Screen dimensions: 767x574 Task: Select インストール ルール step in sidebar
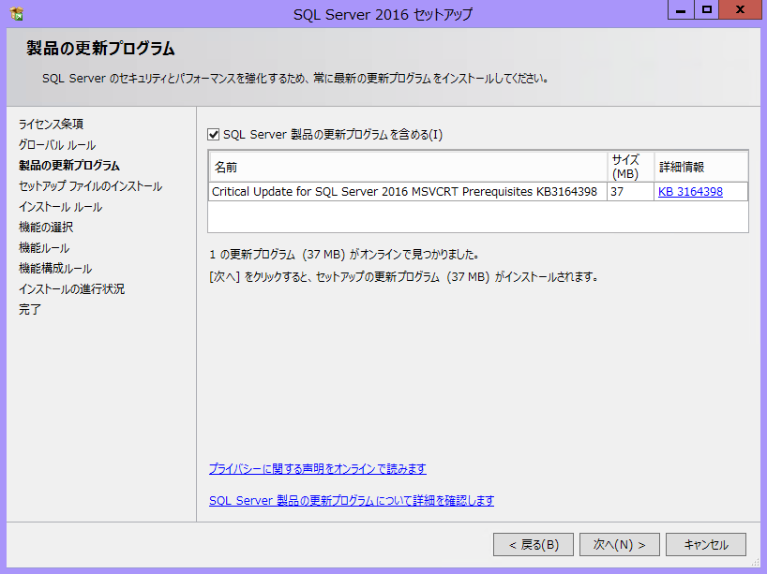pyautogui.click(x=60, y=207)
